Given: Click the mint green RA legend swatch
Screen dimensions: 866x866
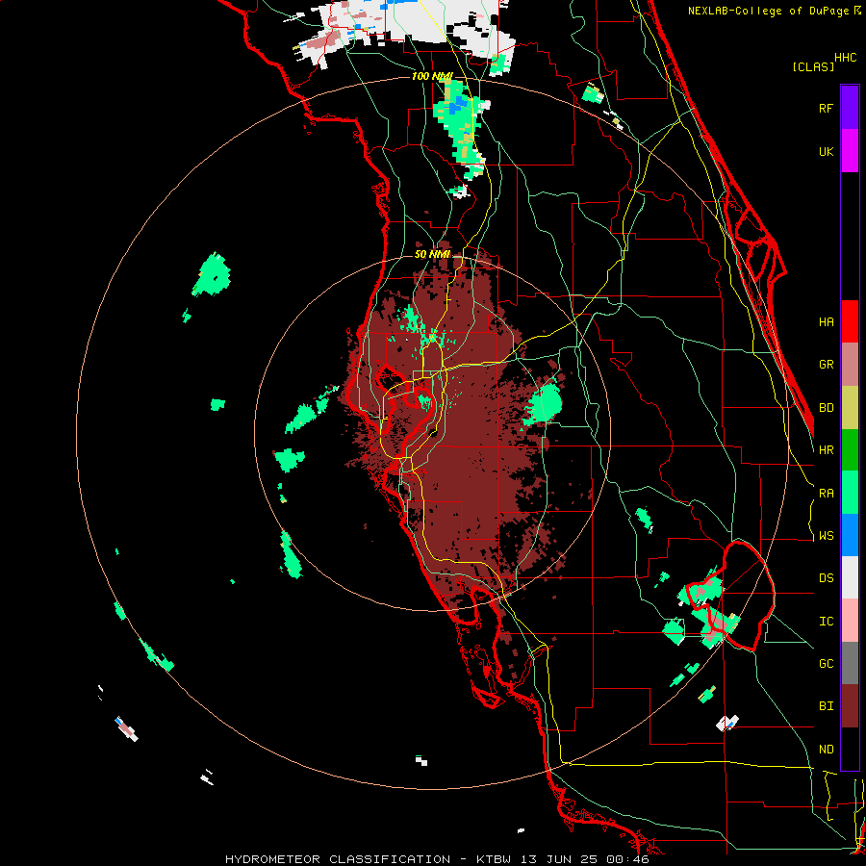Looking at the screenshot, I should (850, 493).
